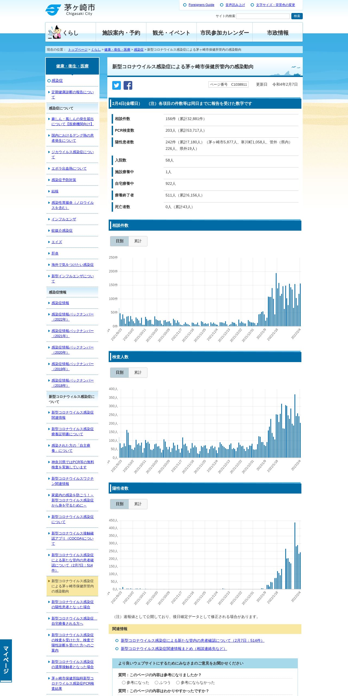Open 感染された方の「自主療養」 link

pos(71,448)
